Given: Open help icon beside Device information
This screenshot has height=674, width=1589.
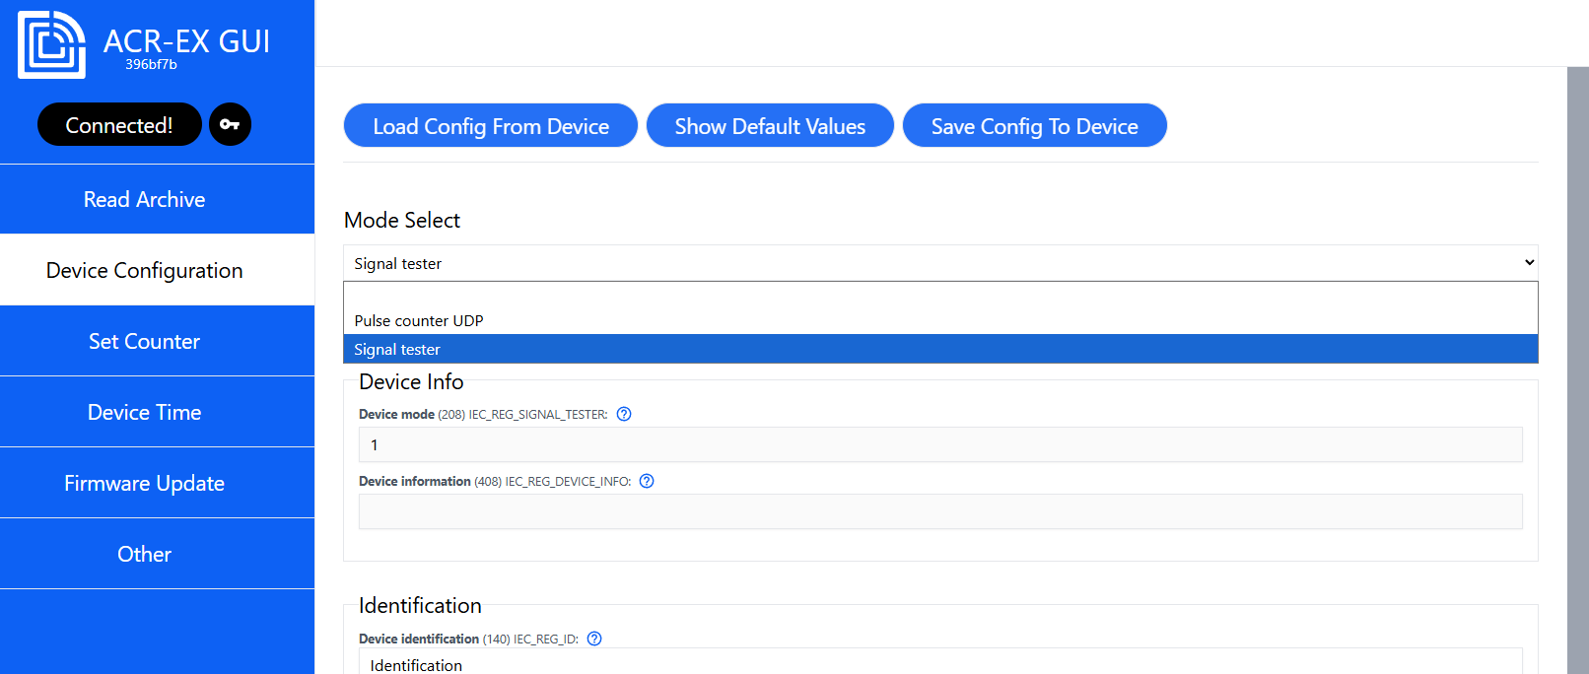Looking at the screenshot, I should (647, 481).
